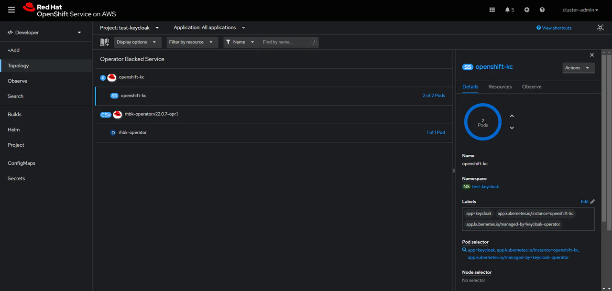Expand the Filter by resource dropdown
This screenshot has height=291, width=612.
[x=192, y=42]
